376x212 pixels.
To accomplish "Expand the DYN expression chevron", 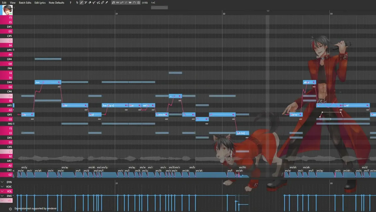I will pyautogui.click(x=2, y=182).
